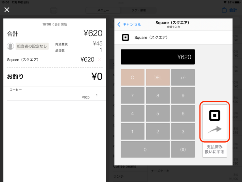Toggle sign with the +/- key
The width and height of the screenshot is (242, 182).
tap(183, 77)
